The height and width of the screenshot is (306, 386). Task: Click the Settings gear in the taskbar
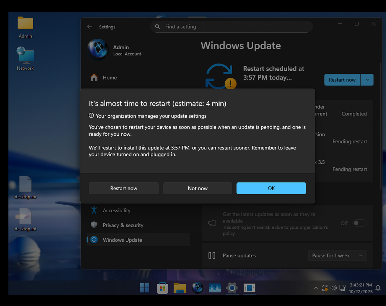232,288
